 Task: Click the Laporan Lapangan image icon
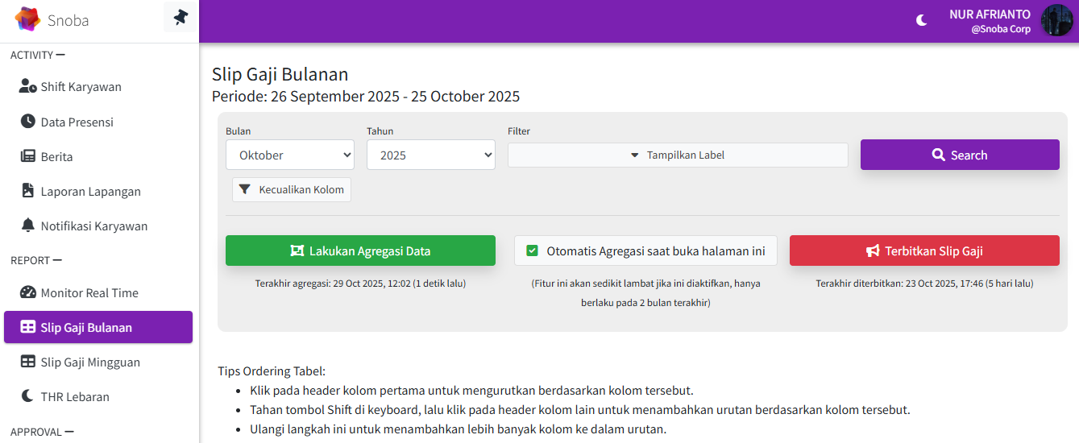pyautogui.click(x=28, y=191)
